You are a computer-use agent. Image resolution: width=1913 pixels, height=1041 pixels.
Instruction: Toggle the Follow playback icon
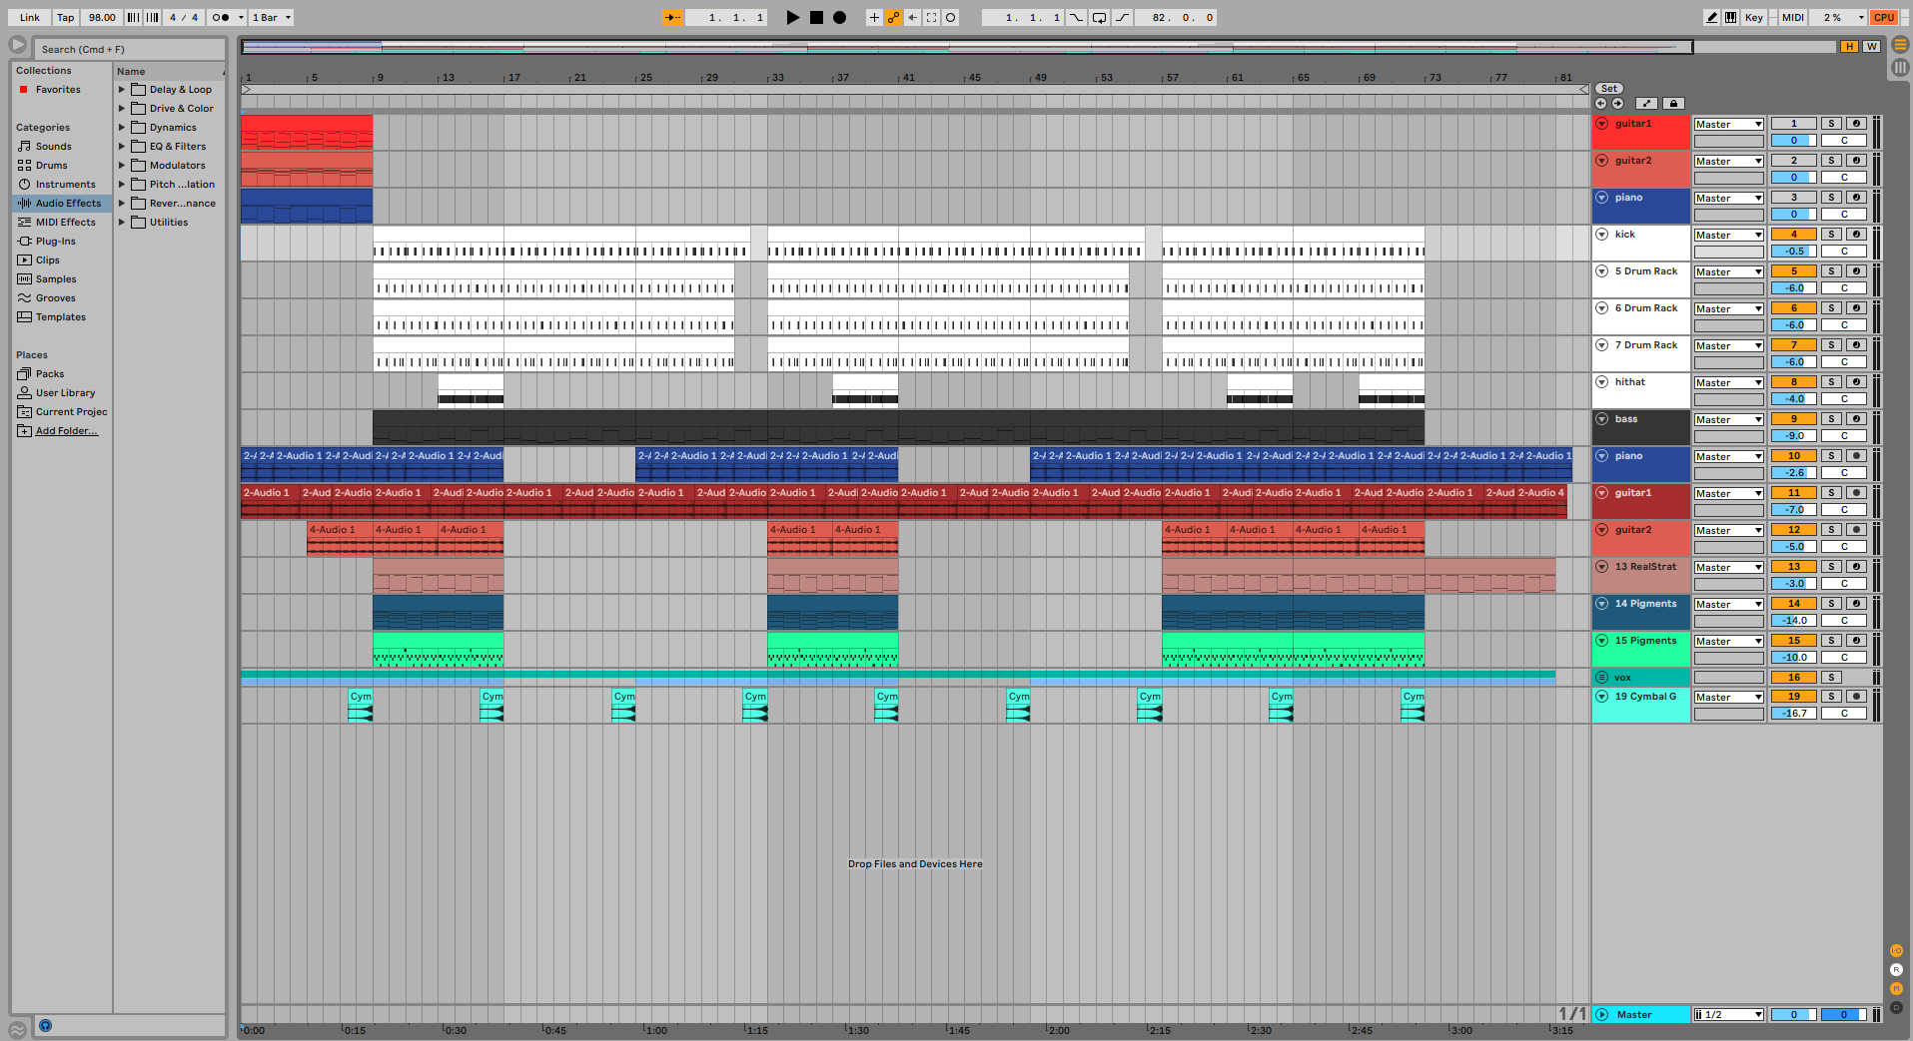[x=673, y=17]
